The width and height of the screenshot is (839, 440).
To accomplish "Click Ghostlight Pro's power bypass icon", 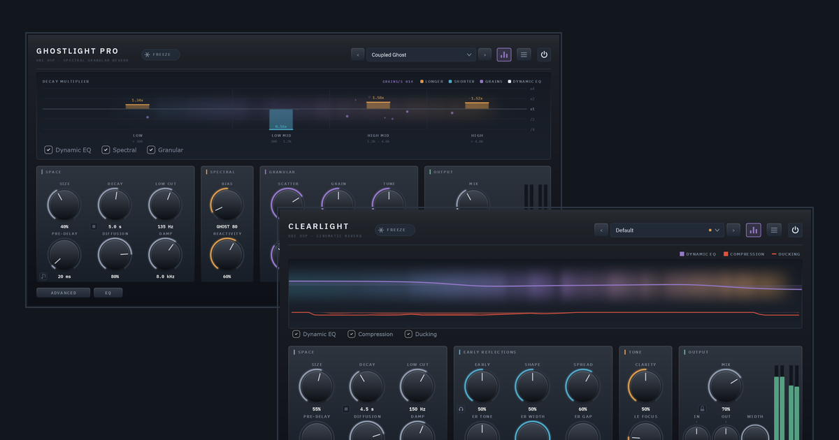I will tap(544, 54).
